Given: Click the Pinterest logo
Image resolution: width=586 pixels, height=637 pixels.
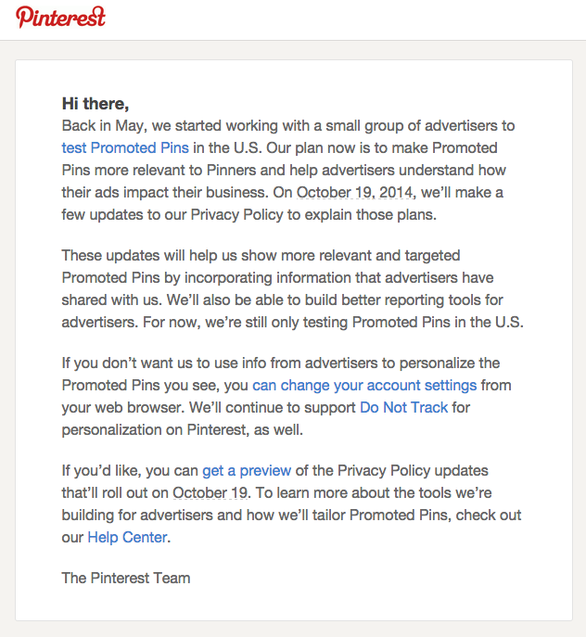Looking at the screenshot, I should (61, 18).
